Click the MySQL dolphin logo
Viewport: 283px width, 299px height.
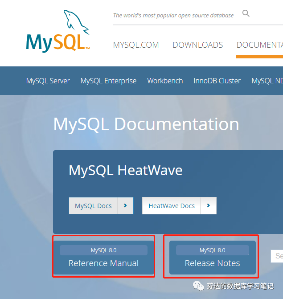(58, 31)
